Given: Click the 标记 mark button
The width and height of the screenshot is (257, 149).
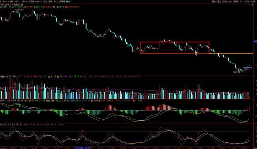Looking at the screenshot, I should point(247,2).
